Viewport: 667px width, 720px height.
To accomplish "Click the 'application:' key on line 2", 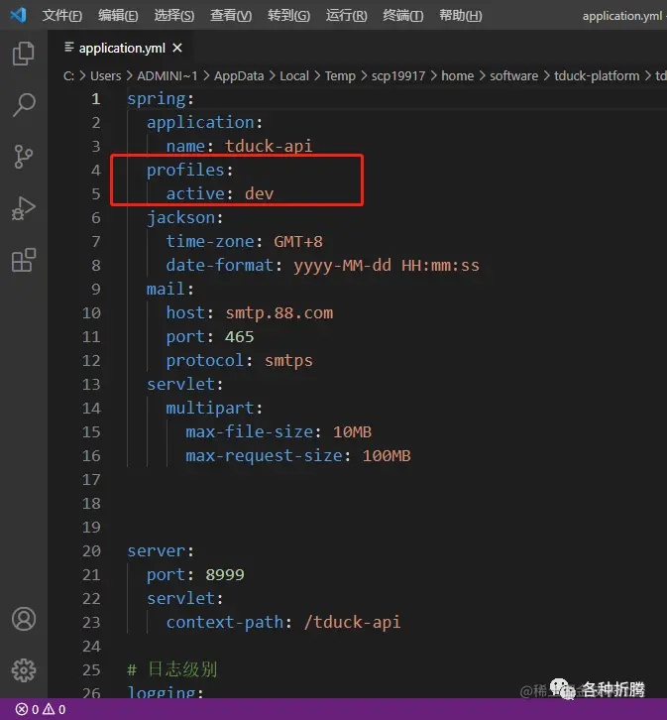I will [x=204, y=123].
